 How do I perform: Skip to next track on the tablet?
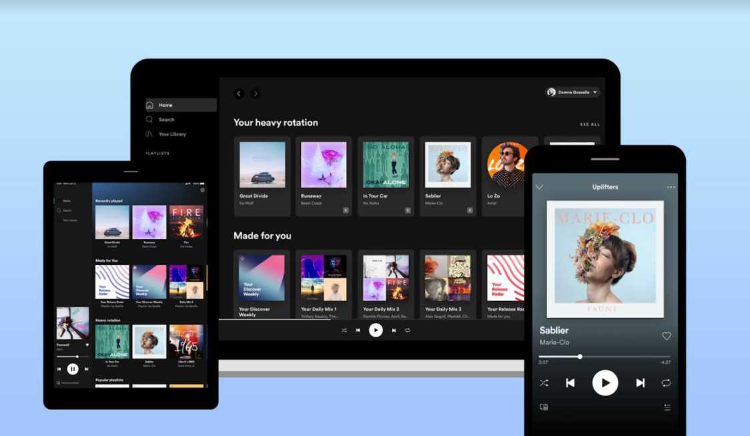[87, 369]
